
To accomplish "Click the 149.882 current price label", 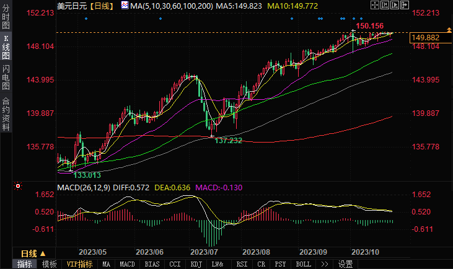I will point(424,38).
